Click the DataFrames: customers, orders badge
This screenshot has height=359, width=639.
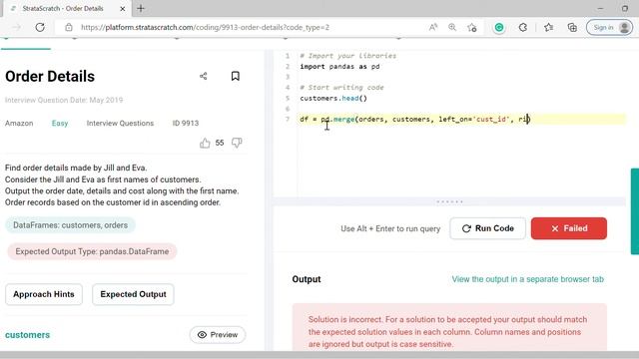tap(70, 225)
